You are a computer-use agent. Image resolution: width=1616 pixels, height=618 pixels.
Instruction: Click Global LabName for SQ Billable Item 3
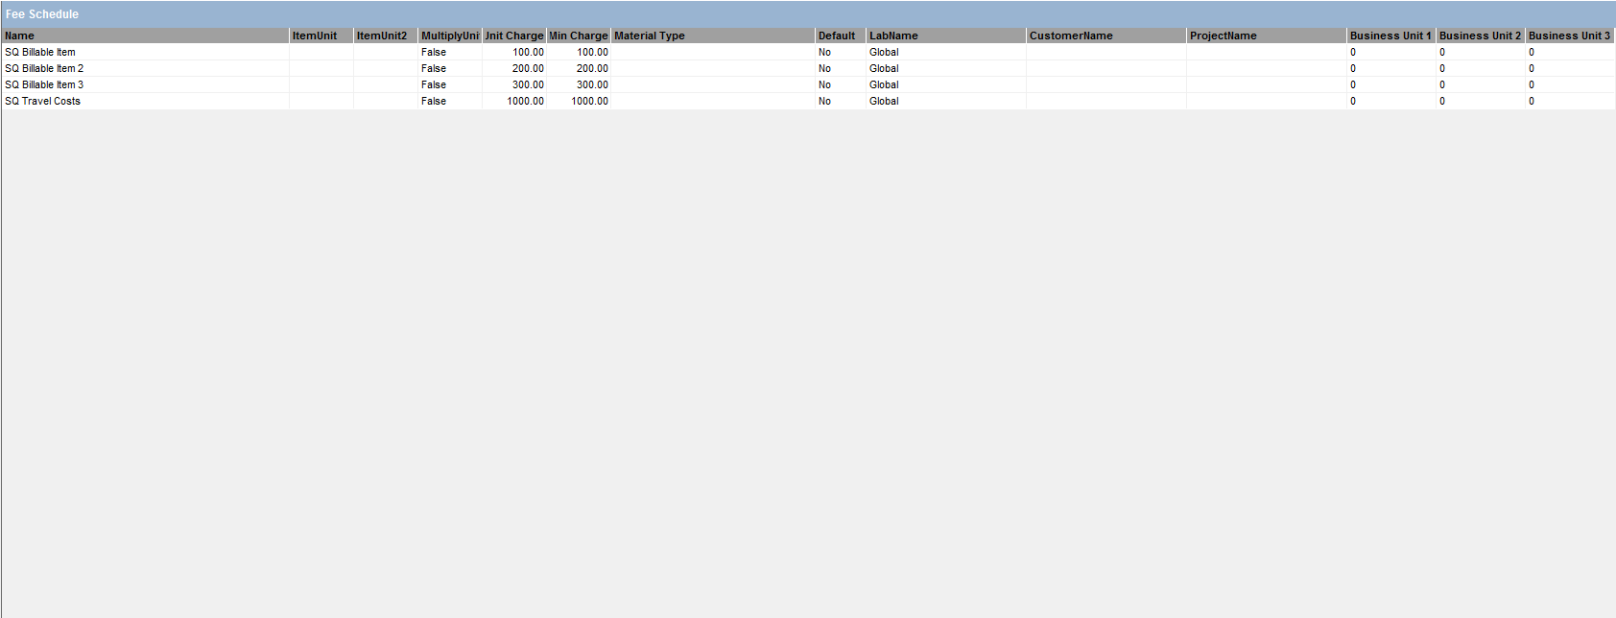(x=884, y=84)
